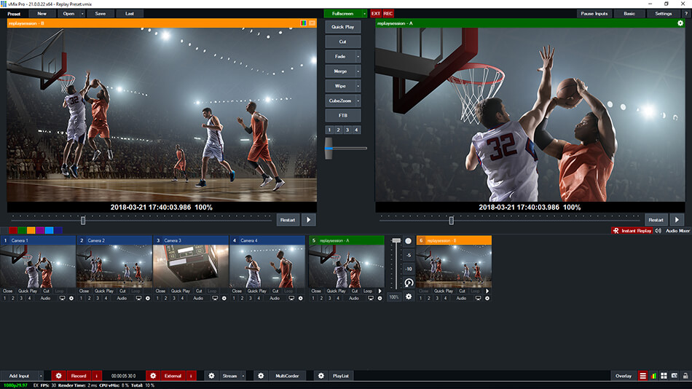The height and width of the screenshot is (389, 692).
Task: Open Wipe transition dropdown arrow
Action: point(358,86)
